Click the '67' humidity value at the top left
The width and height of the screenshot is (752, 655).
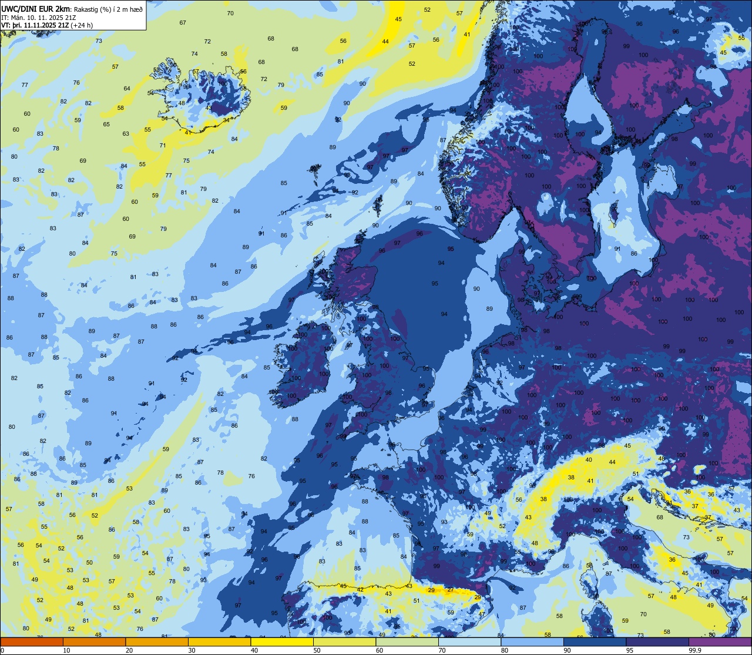[x=183, y=22]
